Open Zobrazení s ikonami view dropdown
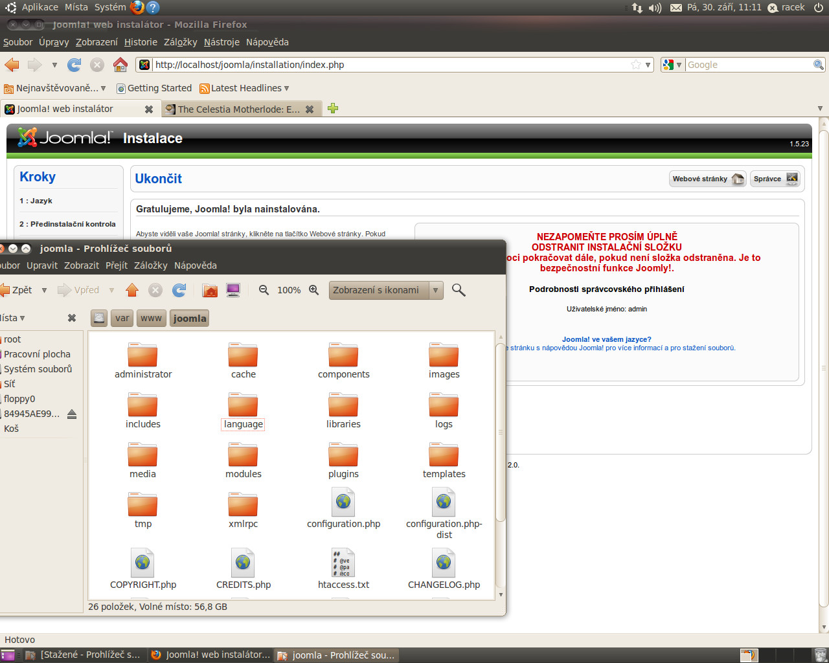This screenshot has width=829, height=663. (x=436, y=290)
